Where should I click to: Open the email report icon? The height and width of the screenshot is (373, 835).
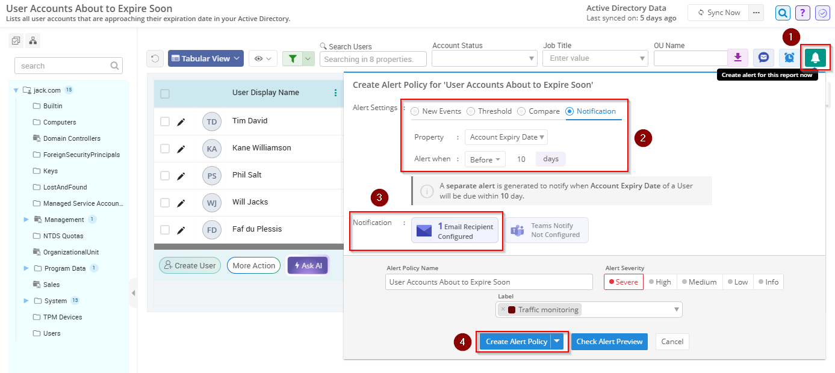[x=763, y=57]
